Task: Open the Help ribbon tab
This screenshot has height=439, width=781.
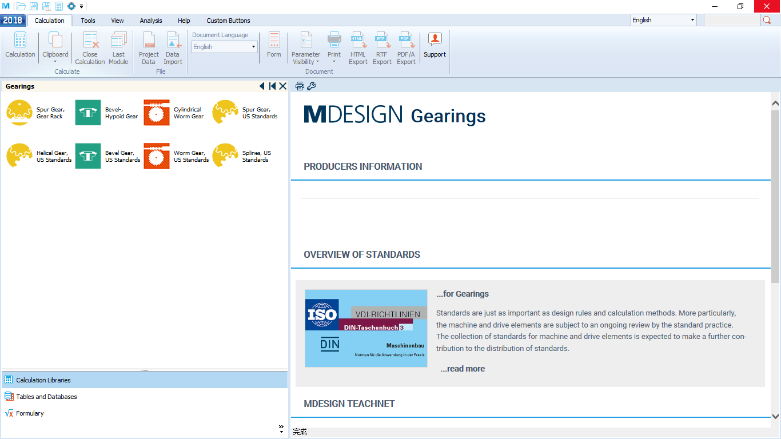Action: point(184,21)
